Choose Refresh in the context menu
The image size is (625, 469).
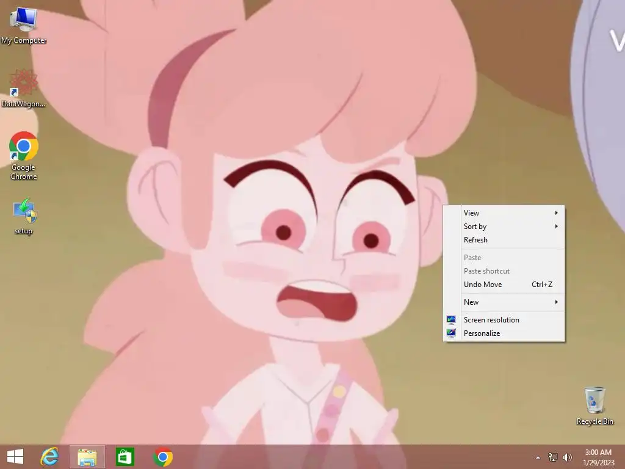504,239
